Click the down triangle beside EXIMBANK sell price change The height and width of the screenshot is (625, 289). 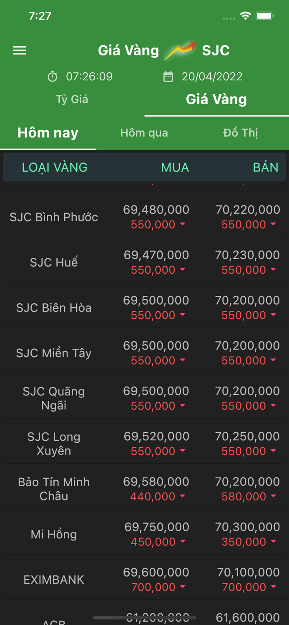click(x=273, y=587)
